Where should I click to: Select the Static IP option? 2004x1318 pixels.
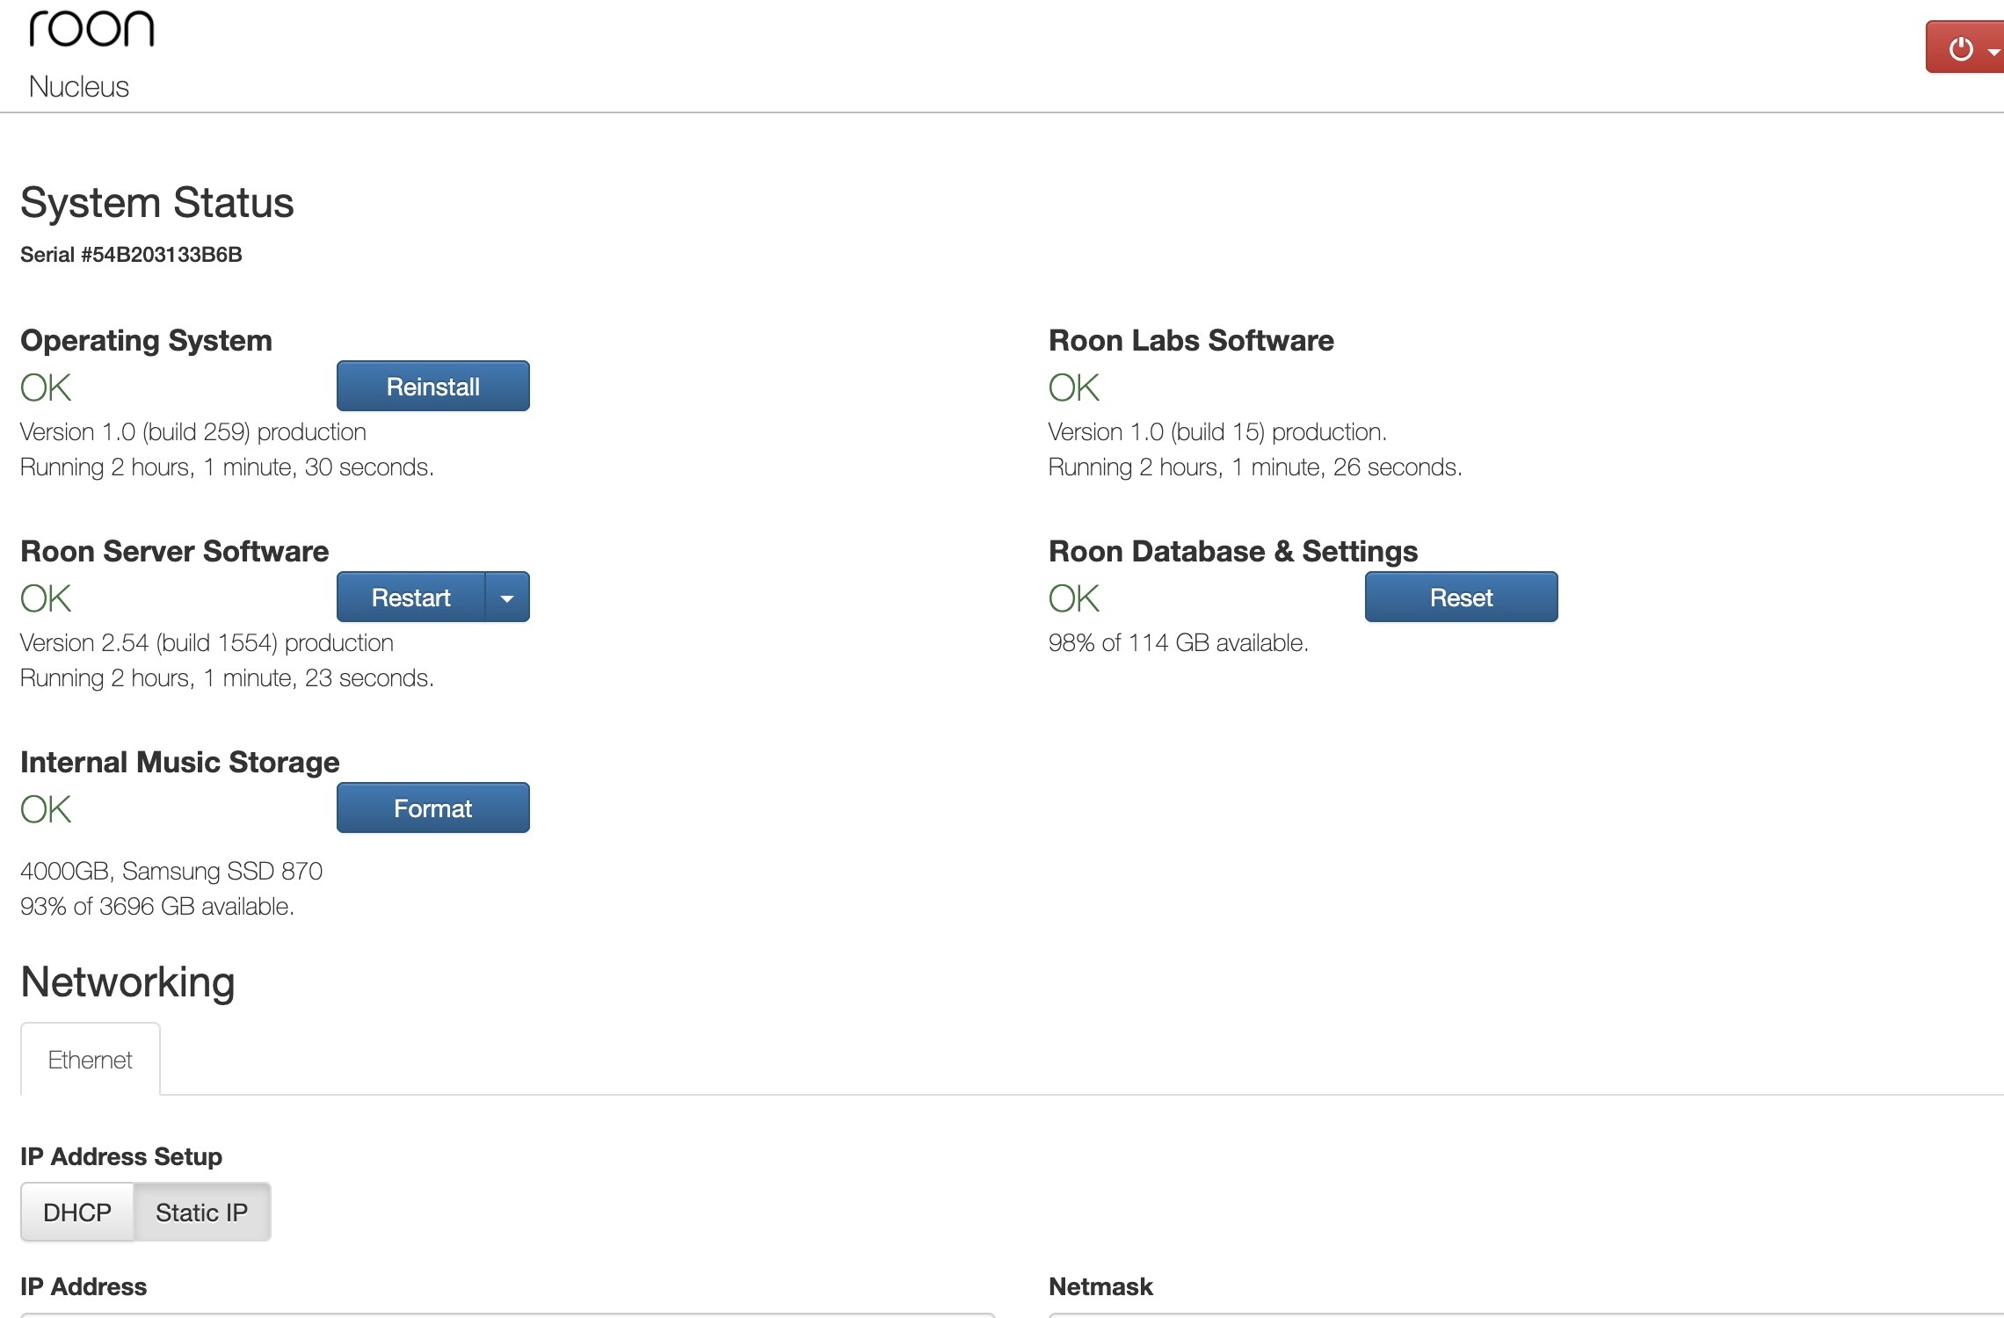tap(201, 1213)
